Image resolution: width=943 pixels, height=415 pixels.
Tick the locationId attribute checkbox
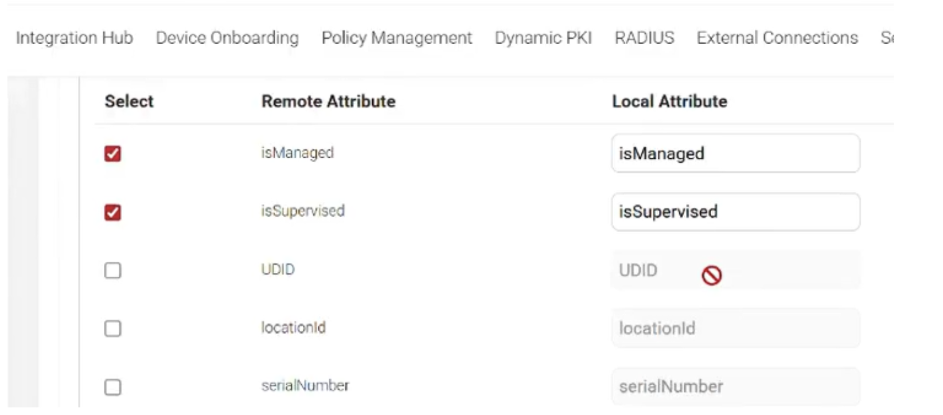[x=113, y=328]
